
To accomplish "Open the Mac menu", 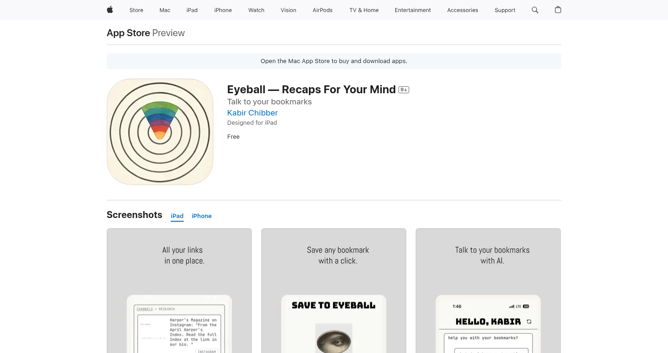I will pos(165,10).
